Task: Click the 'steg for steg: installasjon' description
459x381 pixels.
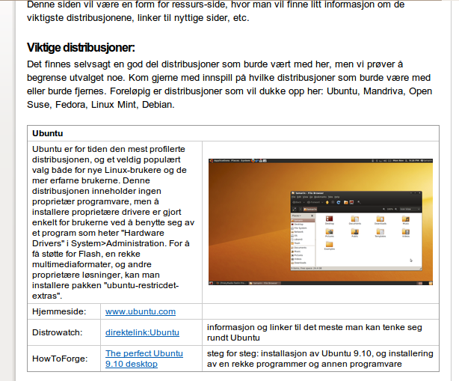Action: 320,359
